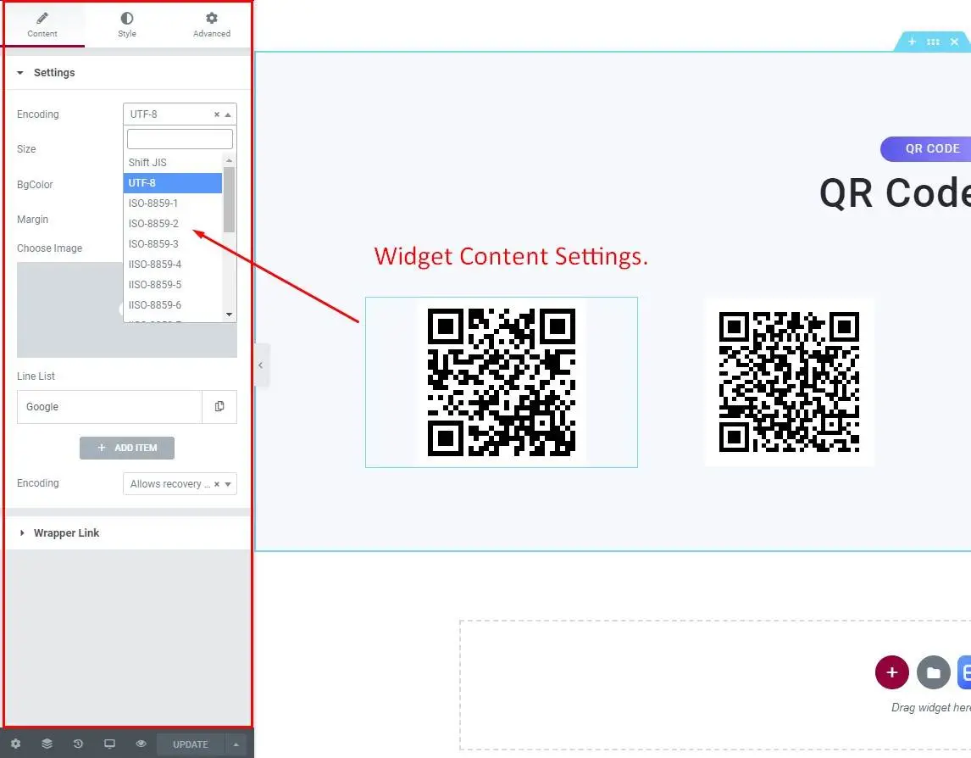Click the ADD ITEM button

(x=127, y=448)
